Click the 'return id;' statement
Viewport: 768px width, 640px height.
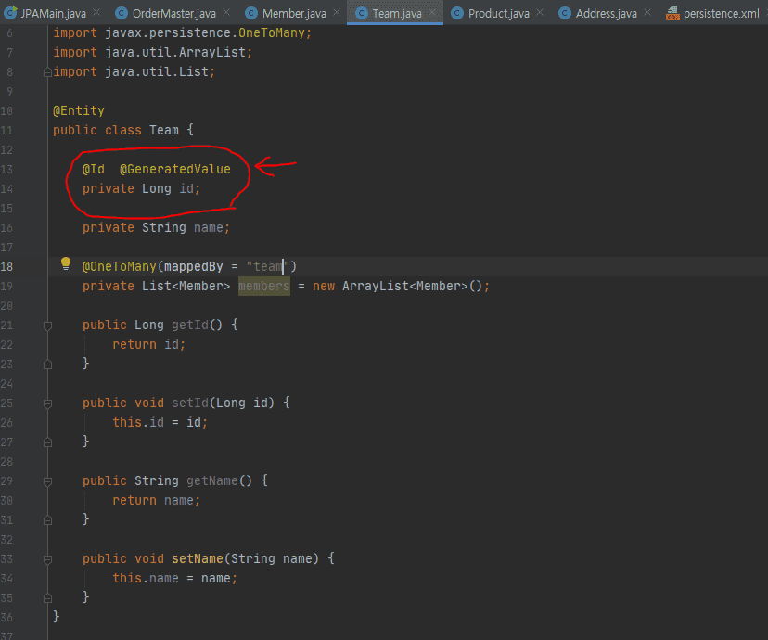[x=149, y=345]
